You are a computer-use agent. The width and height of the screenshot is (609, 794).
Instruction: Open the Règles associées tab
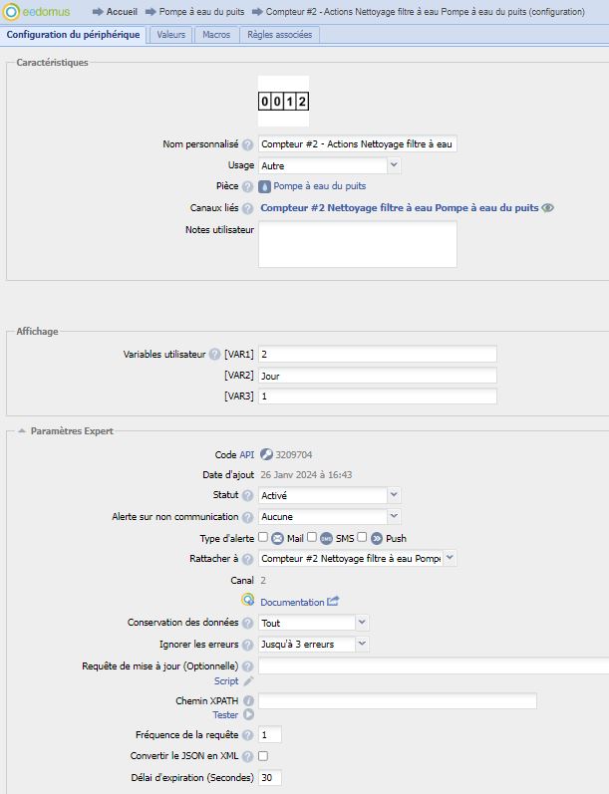(279, 35)
